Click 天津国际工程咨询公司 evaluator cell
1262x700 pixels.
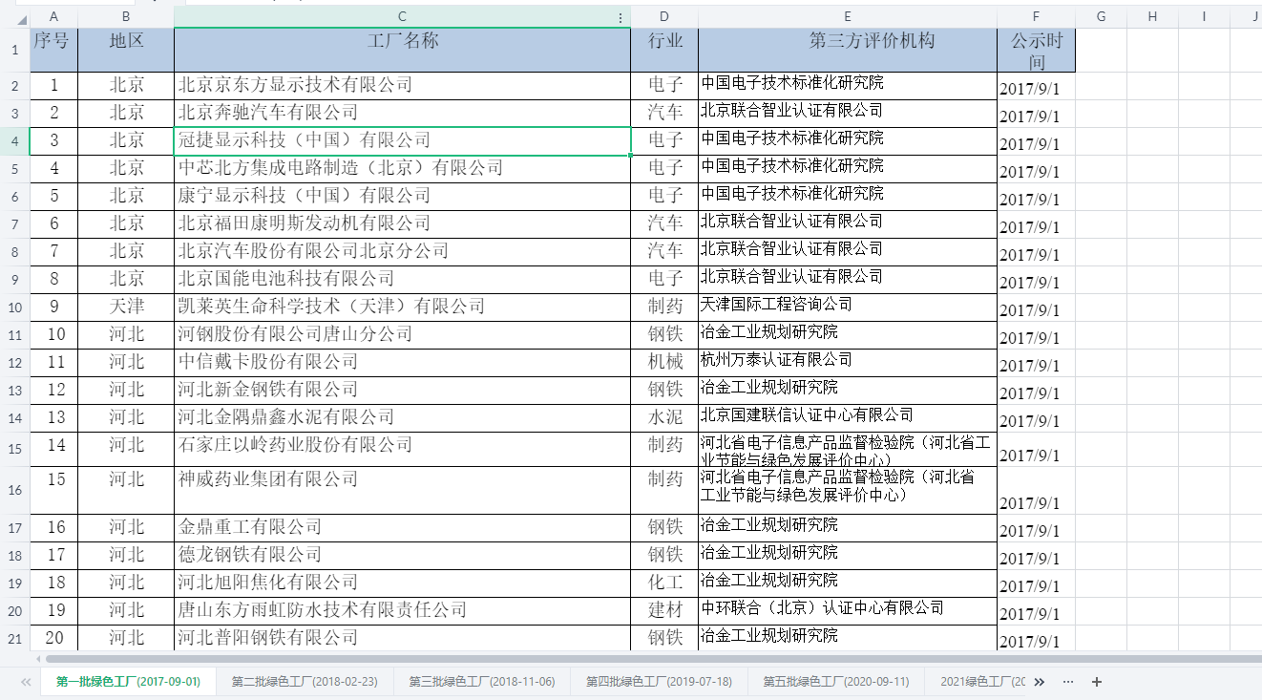tap(848, 307)
